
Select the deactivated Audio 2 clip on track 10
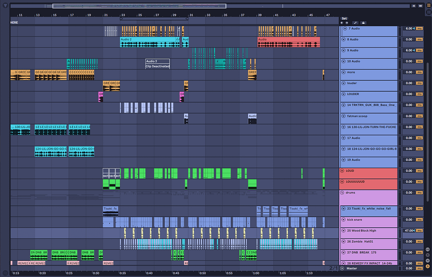click(157, 64)
